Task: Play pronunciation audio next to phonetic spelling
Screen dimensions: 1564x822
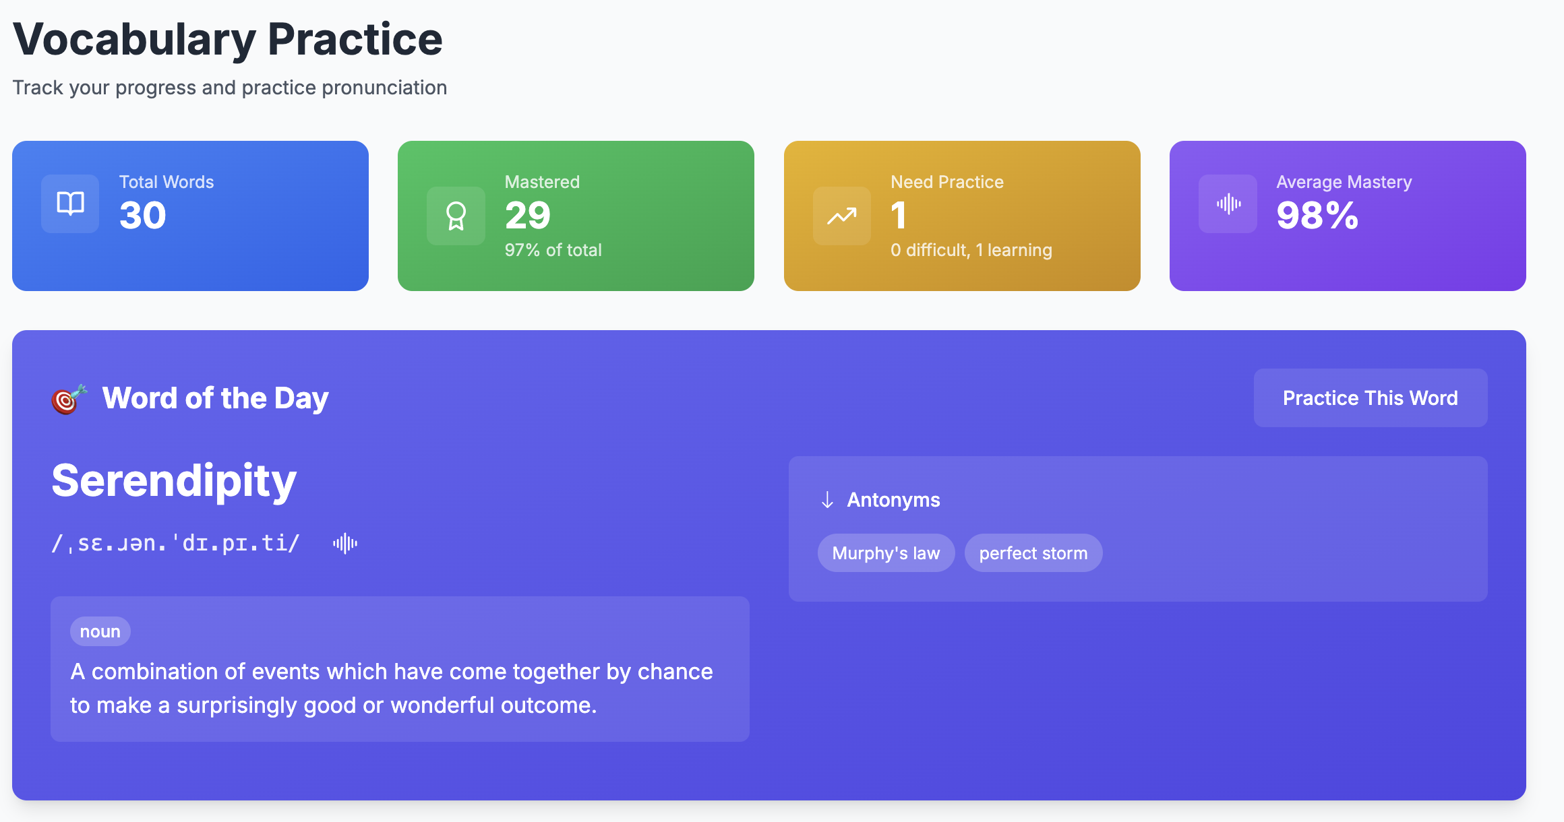Action: click(x=345, y=543)
